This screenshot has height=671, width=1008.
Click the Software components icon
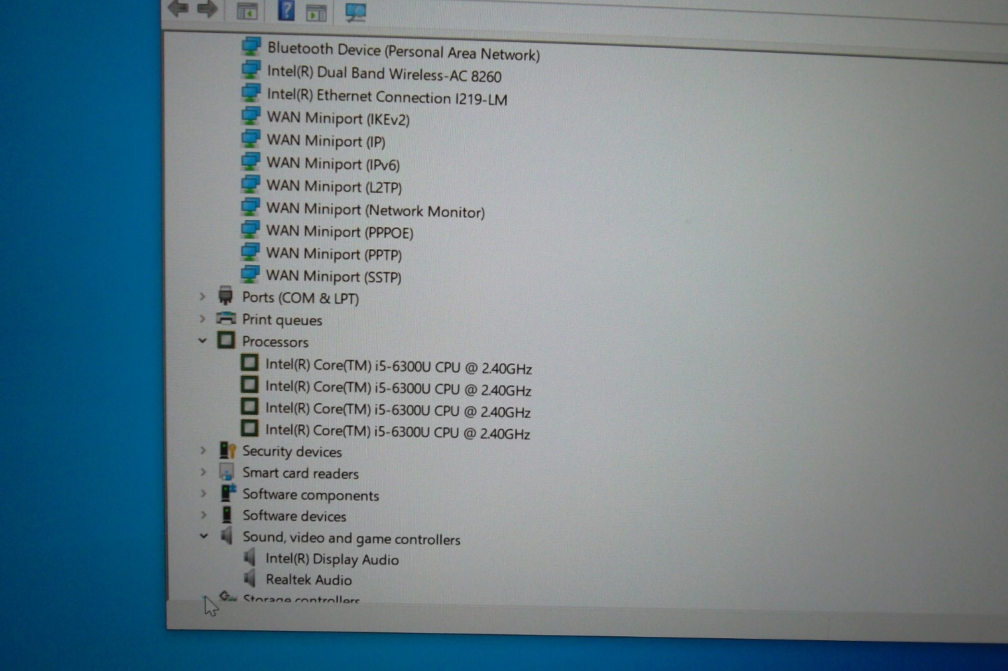228,493
